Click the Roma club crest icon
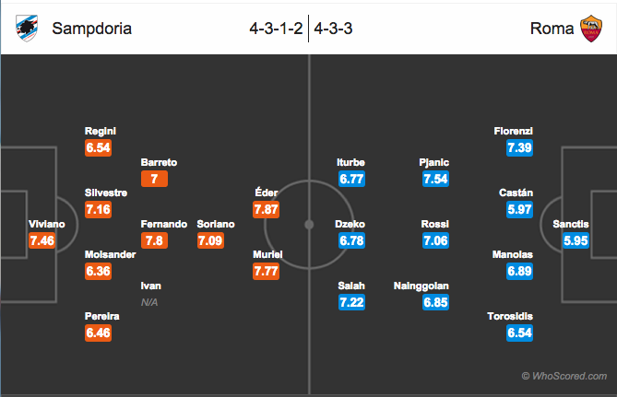Screen dimensions: 617x397 tap(591, 29)
